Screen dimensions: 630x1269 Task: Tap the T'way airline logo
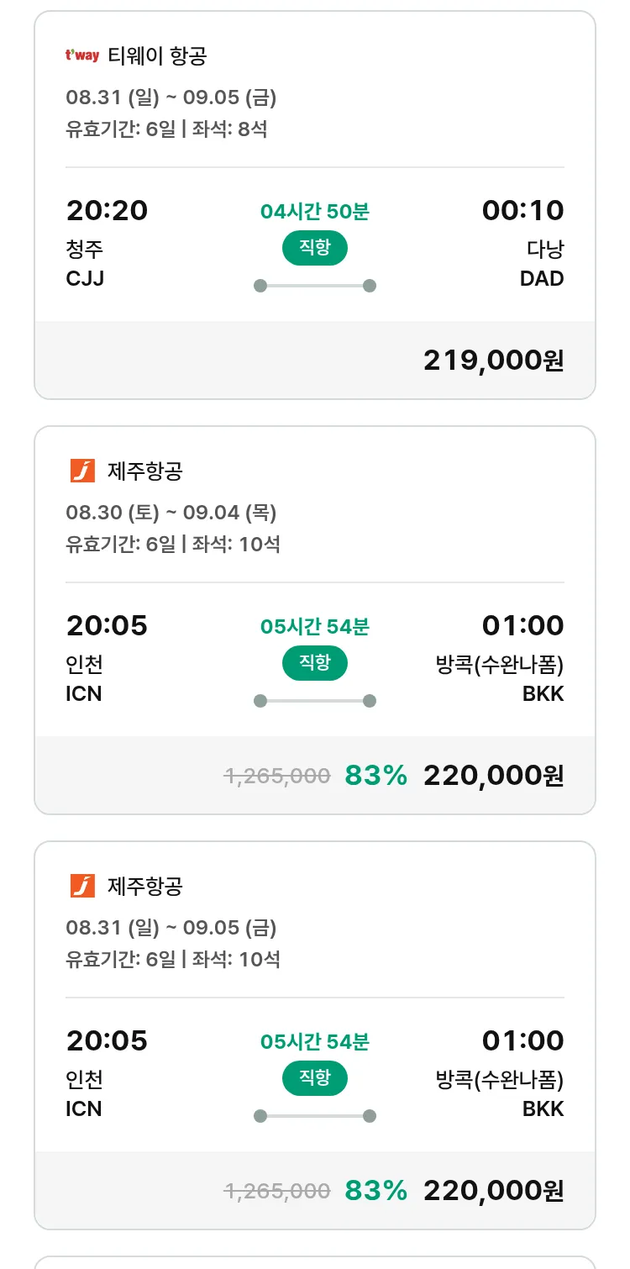(x=82, y=56)
